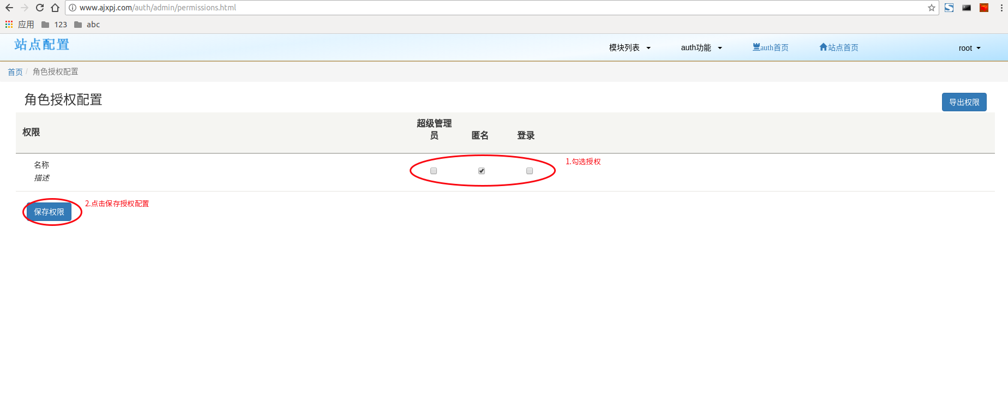Open the apps grid icon in bookmarks bar
This screenshot has width=1008, height=400.
(x=9, y=25)
